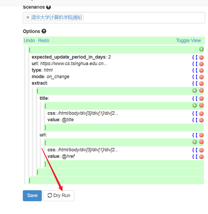Remove the extract object with its red minus
208x214 pixels.
coord(201,90)
